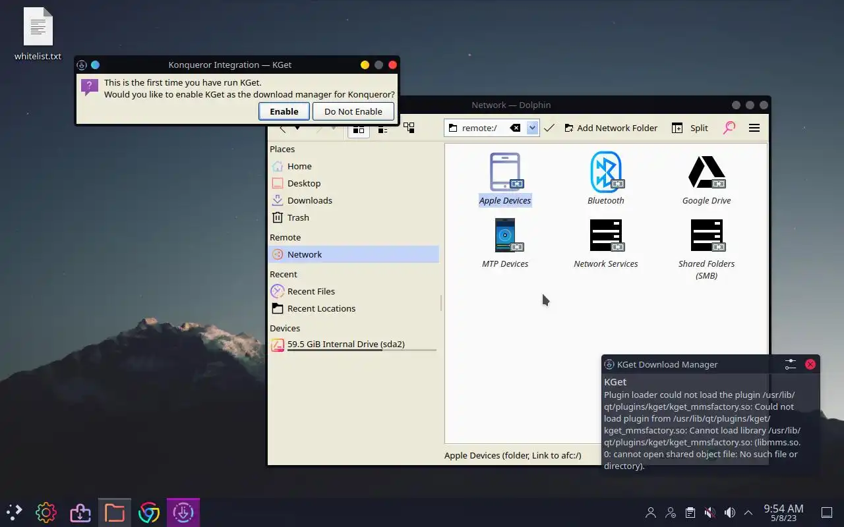Open Recent Locations in sidebar

[x=353, y=309]
